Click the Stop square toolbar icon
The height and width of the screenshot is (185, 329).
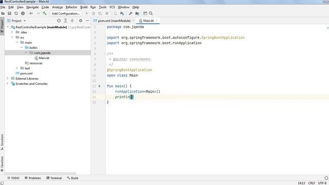[x=107, y=13]
